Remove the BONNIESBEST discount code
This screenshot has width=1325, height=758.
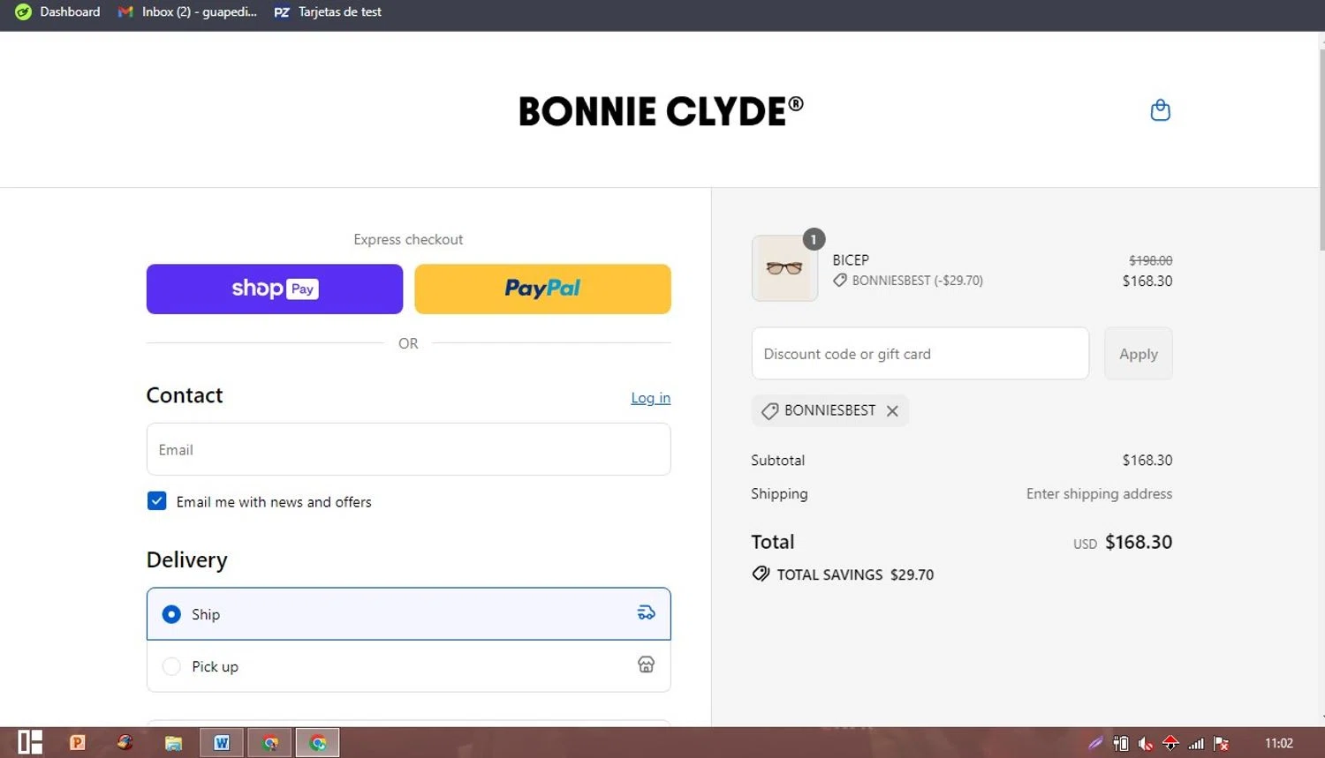click(892, 410)
